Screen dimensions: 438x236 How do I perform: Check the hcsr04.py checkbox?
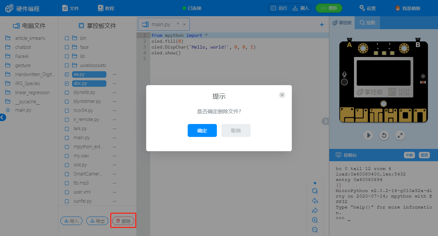point(67,111)
